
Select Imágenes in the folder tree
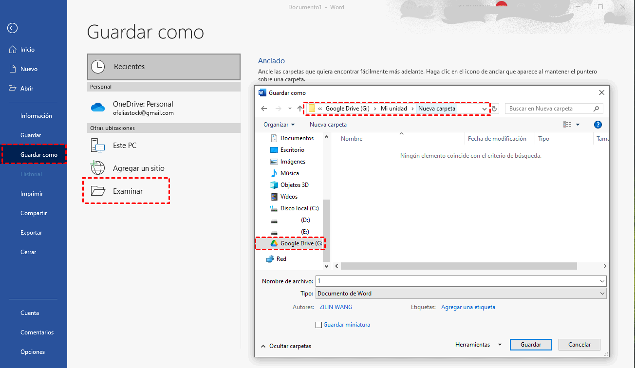coord(288,162)
